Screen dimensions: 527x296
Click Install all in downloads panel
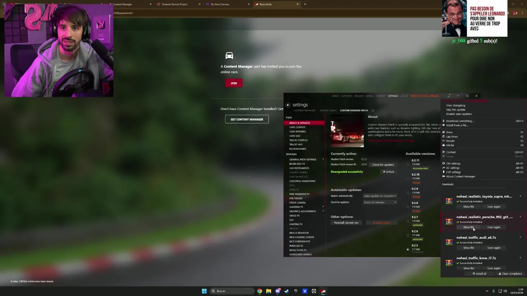click(479, 273)
